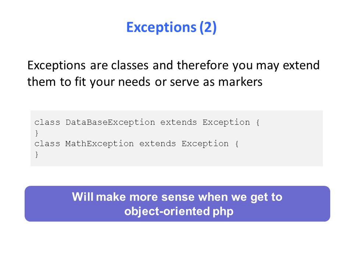
Task: Select the purple "Will make more sense" banner
Action: [177, 204]
